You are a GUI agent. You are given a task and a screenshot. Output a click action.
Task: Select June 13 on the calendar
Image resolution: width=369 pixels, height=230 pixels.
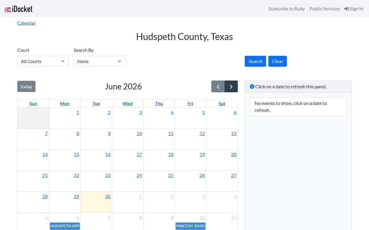[234, 133]
